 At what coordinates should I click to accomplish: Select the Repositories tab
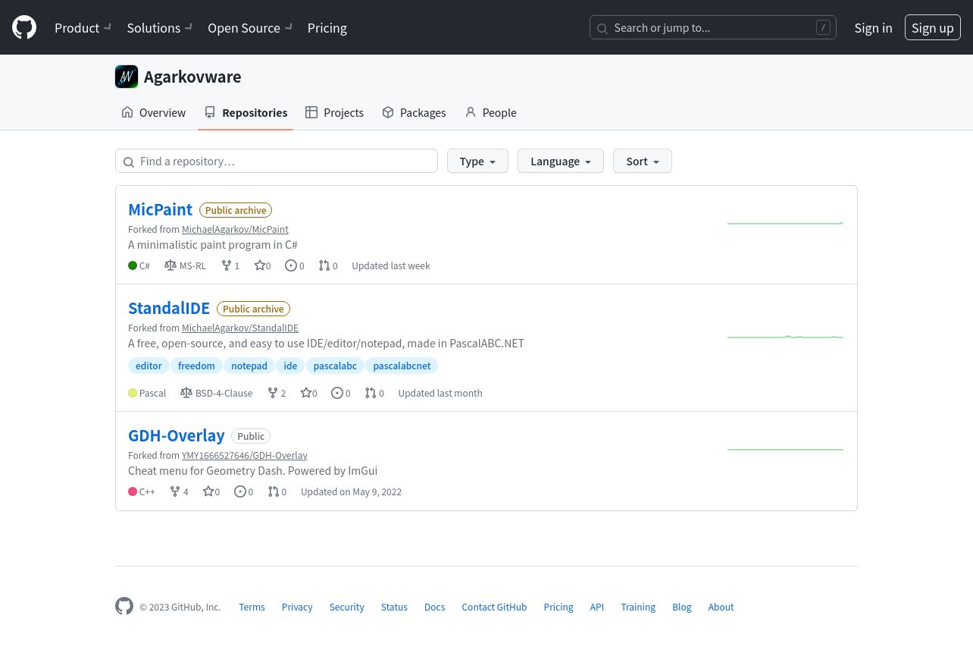tap(246, 112)
